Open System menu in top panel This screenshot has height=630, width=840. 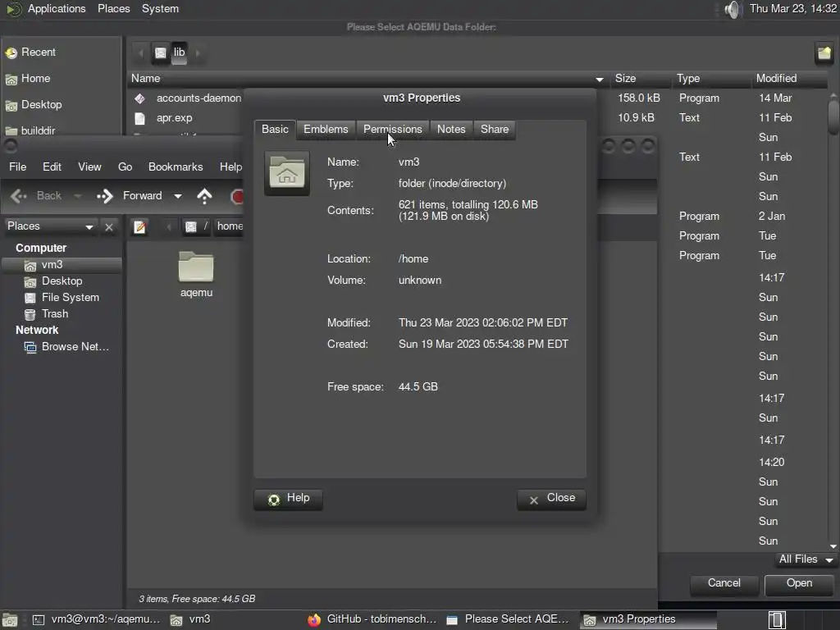click(x=160, y=8)
